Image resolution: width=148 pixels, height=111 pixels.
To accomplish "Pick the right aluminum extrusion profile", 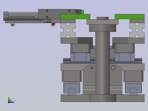I will coord(137,30).
